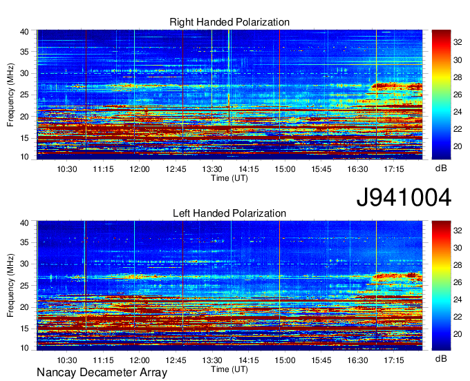This screenshot has height=381, width=470.
Task: Click the 15:00 time tick of right-handed plot
Action: click(285, 169)
